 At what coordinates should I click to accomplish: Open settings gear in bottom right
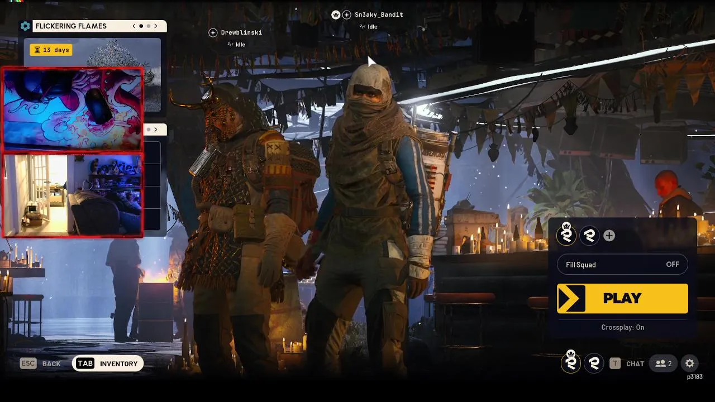pyautogui.click(x=690, y=363)
